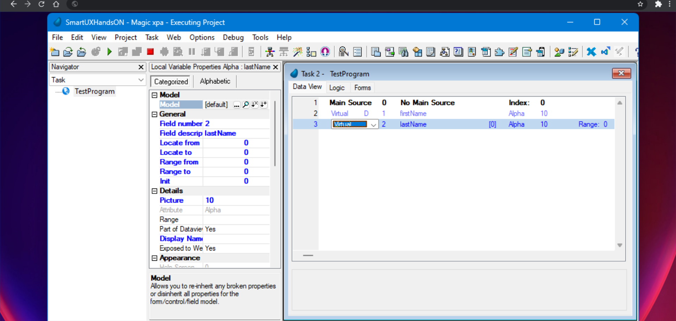Click the Visual Studio toolbar icon
The width and height of the screenshot is (676, 321).
coord(605,52)
